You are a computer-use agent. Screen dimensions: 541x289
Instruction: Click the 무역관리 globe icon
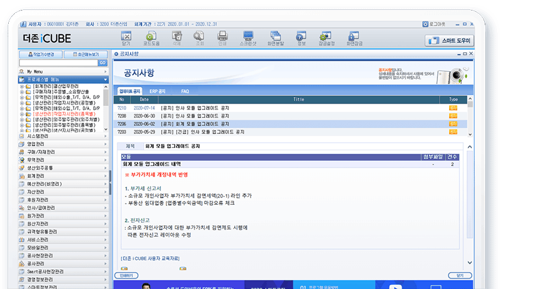[22, 160]
